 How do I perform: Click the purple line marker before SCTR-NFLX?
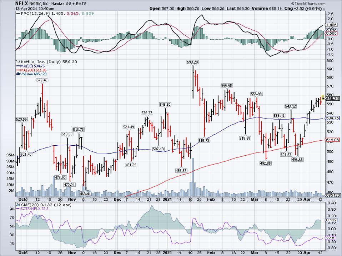(18, 209)
